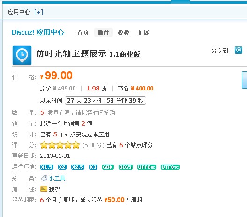Image resolution: width=247 pixels, height=217 pixels.
Task: Open the 首页 tab
Action: click(x=83, y=33)
